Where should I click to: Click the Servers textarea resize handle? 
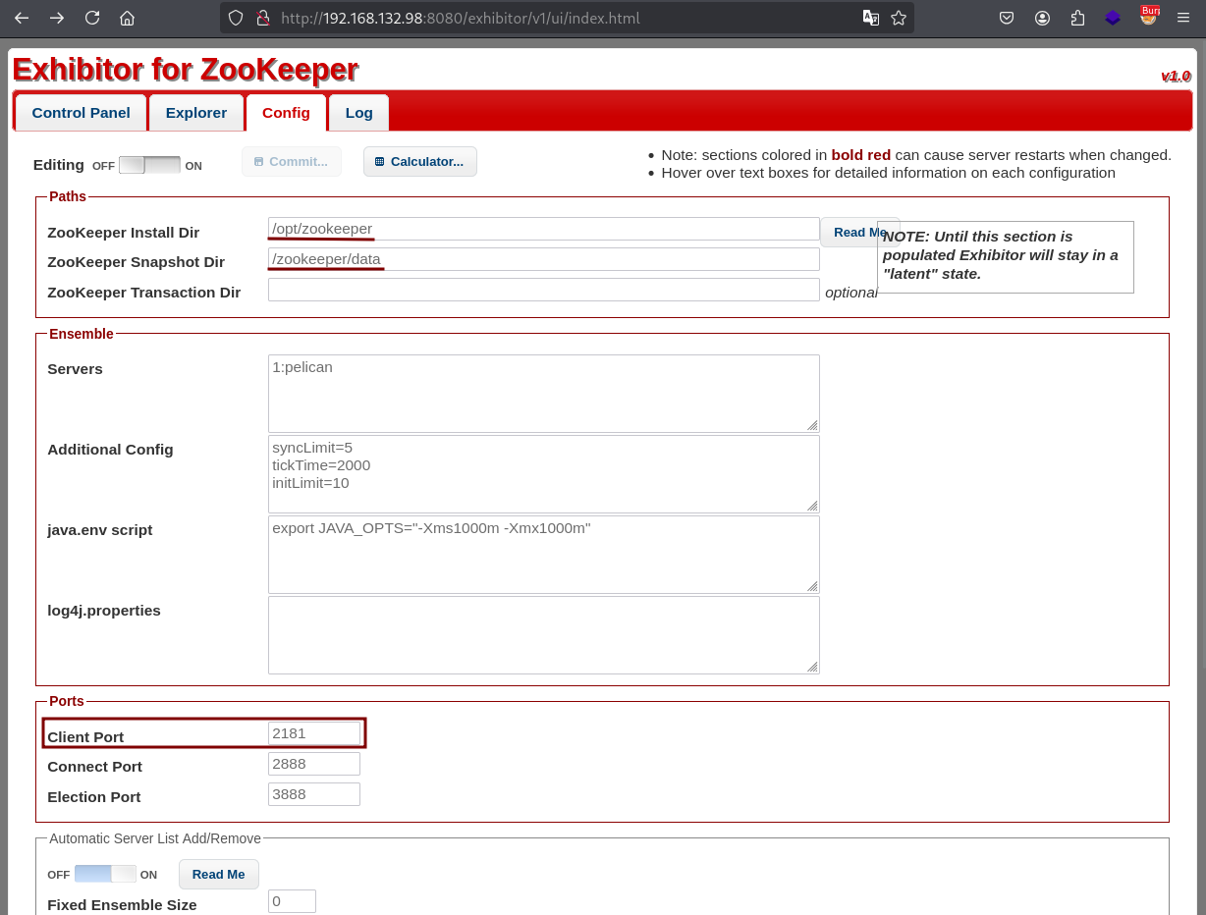pyautogui.click(x=812, y=425)
